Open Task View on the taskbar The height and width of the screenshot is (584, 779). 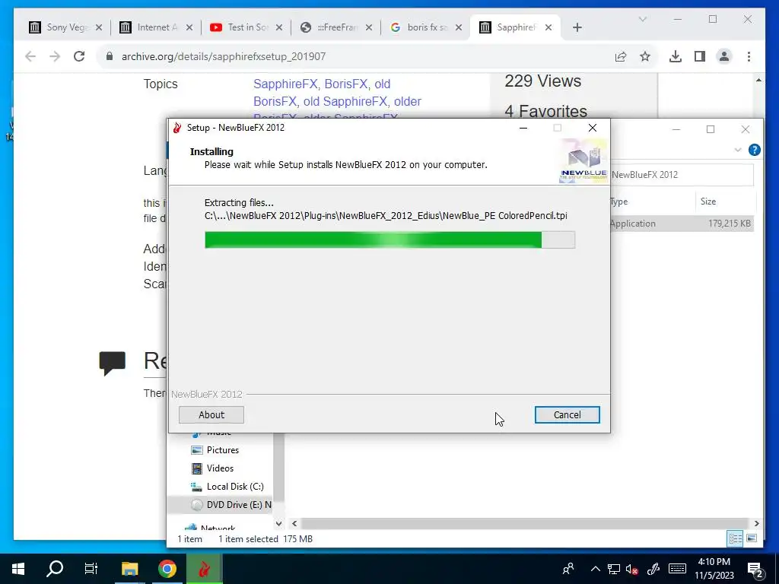[x=91, y=569]
